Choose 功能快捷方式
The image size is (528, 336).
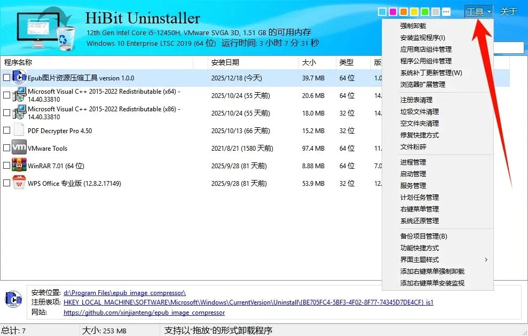point(420,248)
